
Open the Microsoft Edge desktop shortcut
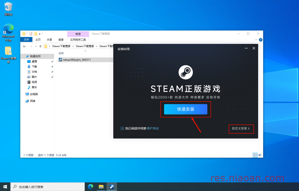click(8, 33)
